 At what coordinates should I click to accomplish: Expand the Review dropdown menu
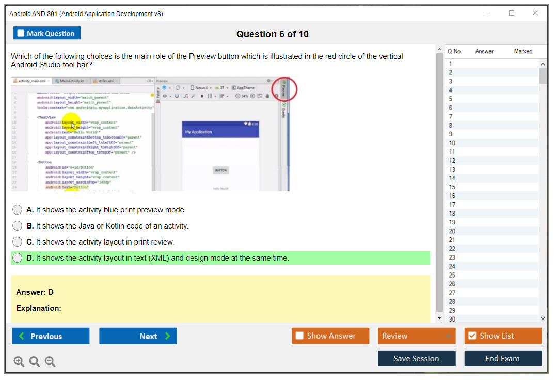[x=416, y=336]
